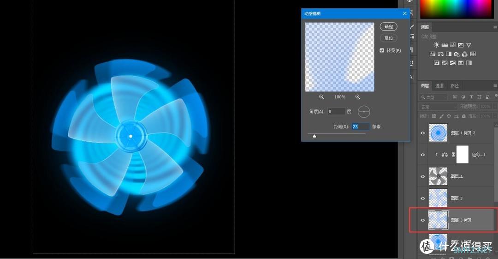The image size is (498, 259).
Task: Lock transparent pixels in Layers panel
Action: tap(434, 116)
